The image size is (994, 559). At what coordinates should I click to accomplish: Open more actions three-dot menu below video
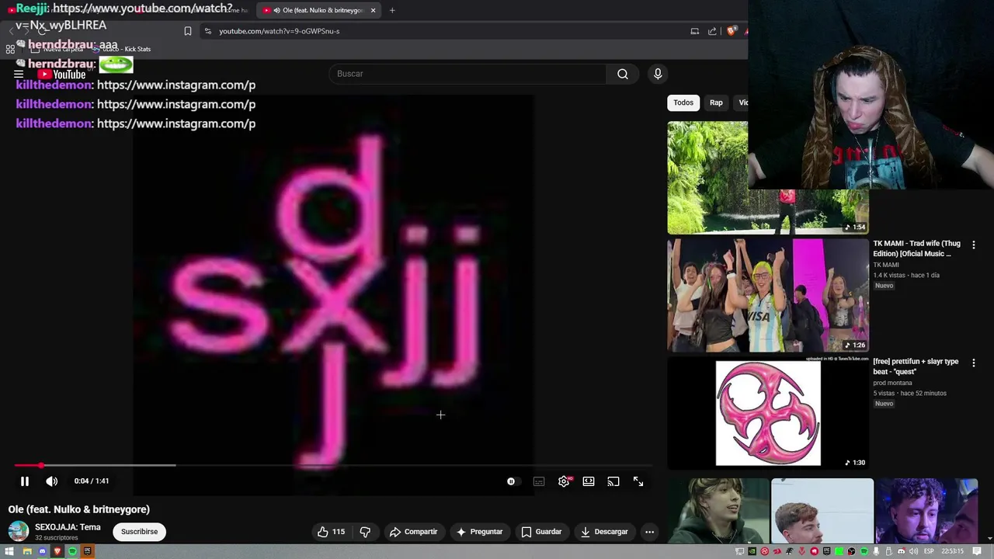649,532
